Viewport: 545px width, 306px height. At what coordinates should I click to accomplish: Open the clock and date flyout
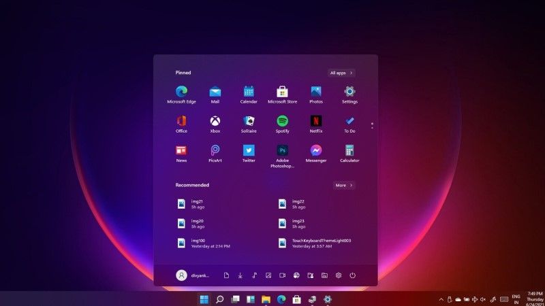(x=535, y=299)
